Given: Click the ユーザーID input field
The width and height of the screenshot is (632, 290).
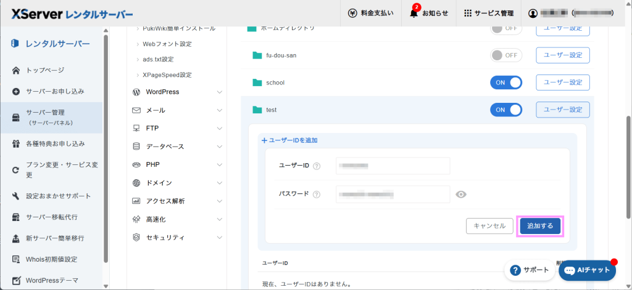Looking at the screenshot, I should pyautogui.click(x=393, y=166).
